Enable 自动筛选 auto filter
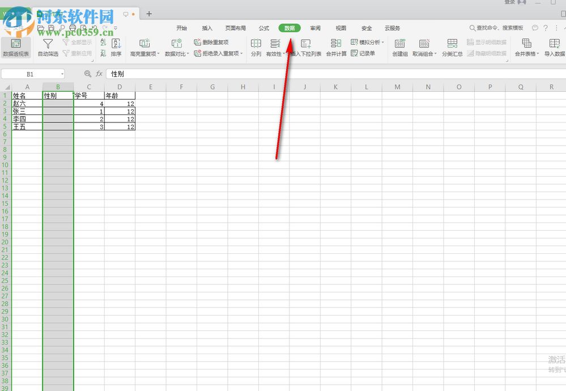 [48, 47]
